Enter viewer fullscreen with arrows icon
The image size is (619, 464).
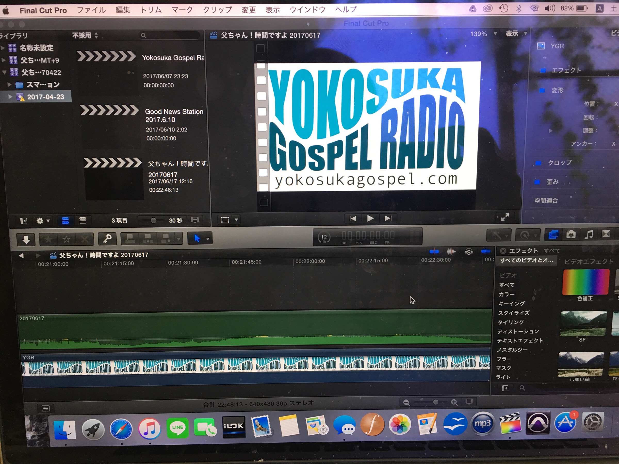(505, 217)
